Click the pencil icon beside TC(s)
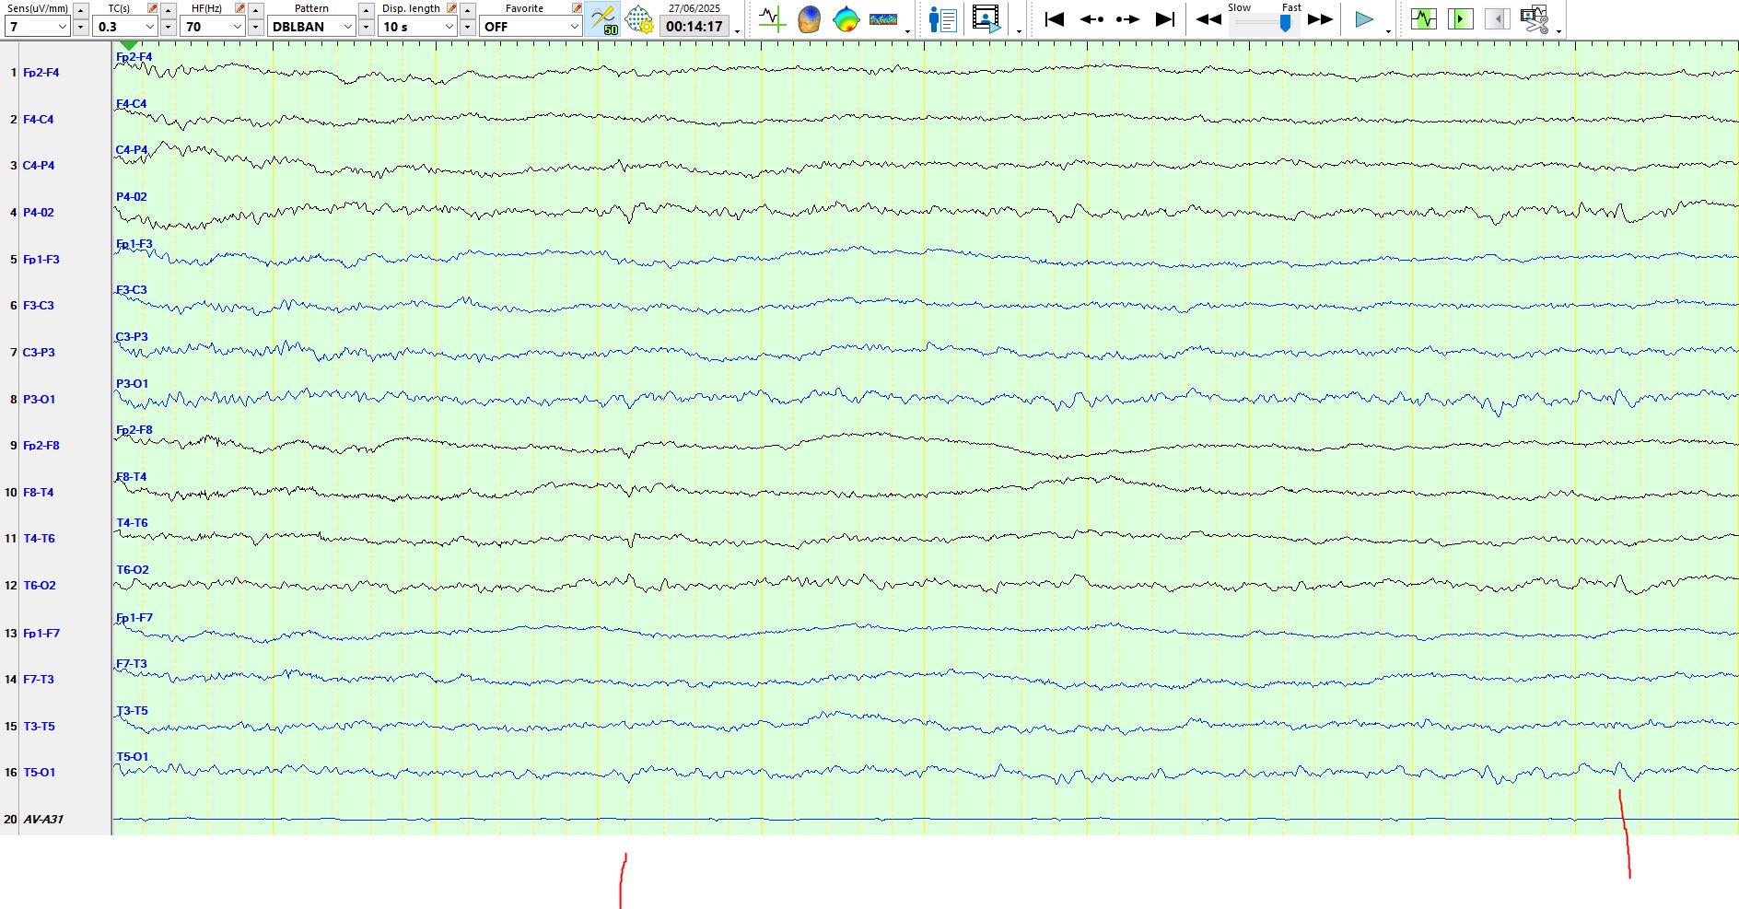Image resolution: width=1739 pixels, height=909 pixels. (153, 7)
